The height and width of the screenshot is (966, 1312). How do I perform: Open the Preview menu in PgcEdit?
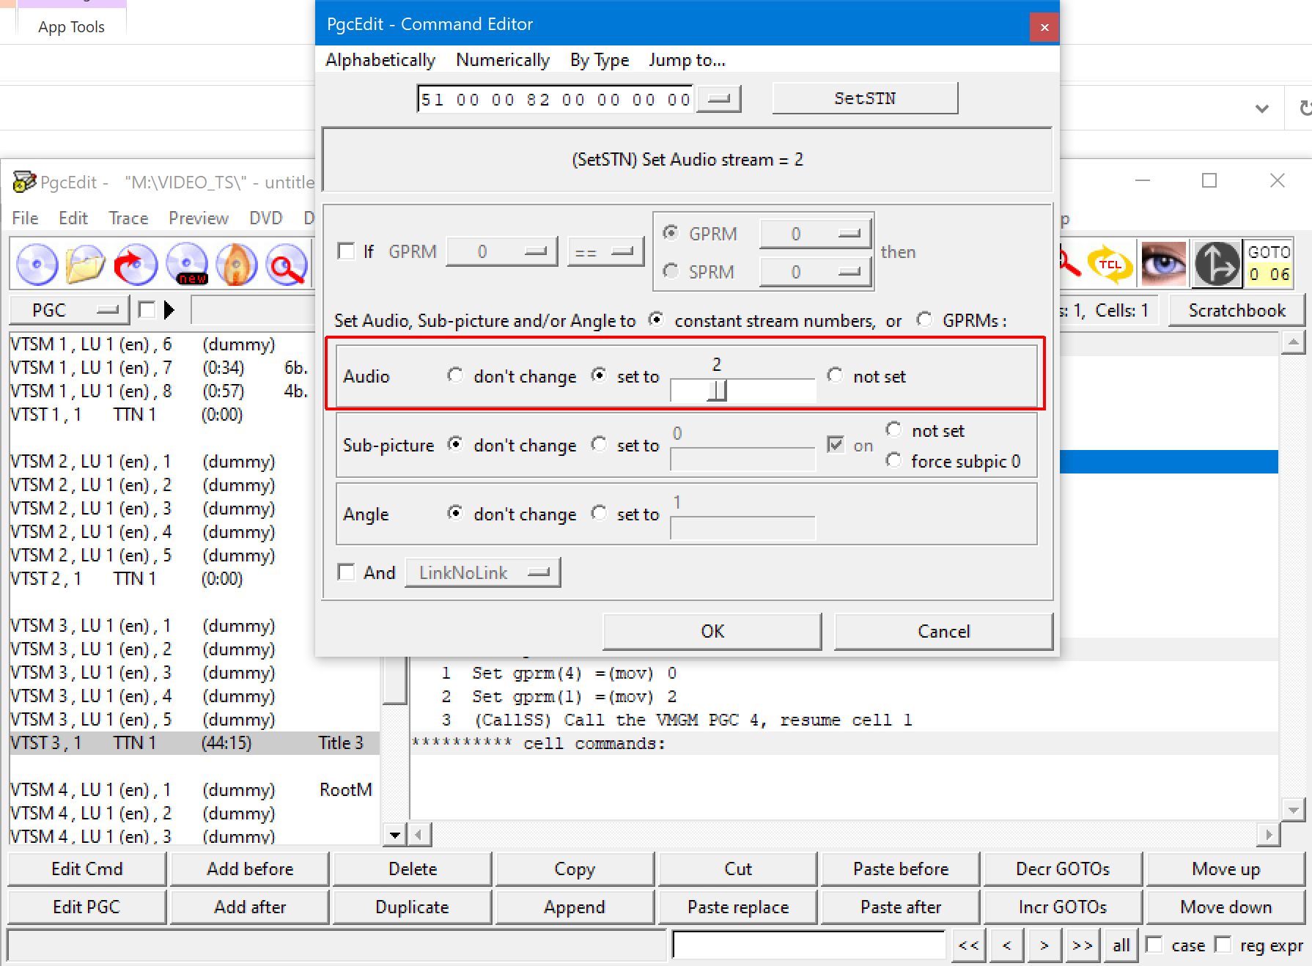point(199,218)
